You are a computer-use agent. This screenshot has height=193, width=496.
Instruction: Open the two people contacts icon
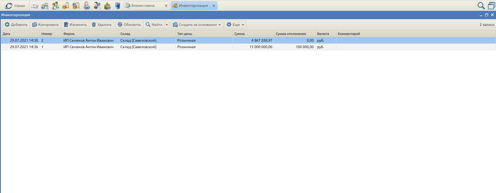pos(55,5)
